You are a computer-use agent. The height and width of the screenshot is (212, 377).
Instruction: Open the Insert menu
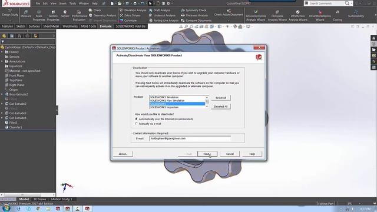click(63, 4)
